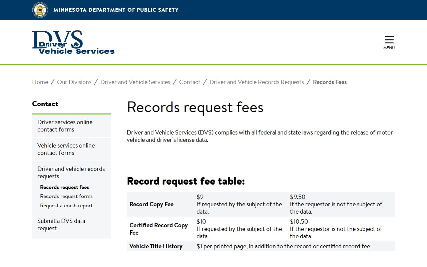
Task: Click the $9 subject-of-data fee cell
Action: pos(241,204)
